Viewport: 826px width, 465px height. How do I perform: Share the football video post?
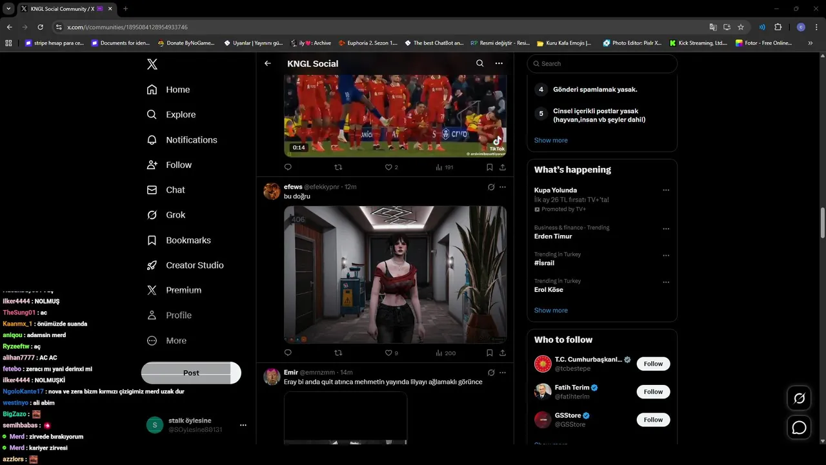tap(503, 167)
